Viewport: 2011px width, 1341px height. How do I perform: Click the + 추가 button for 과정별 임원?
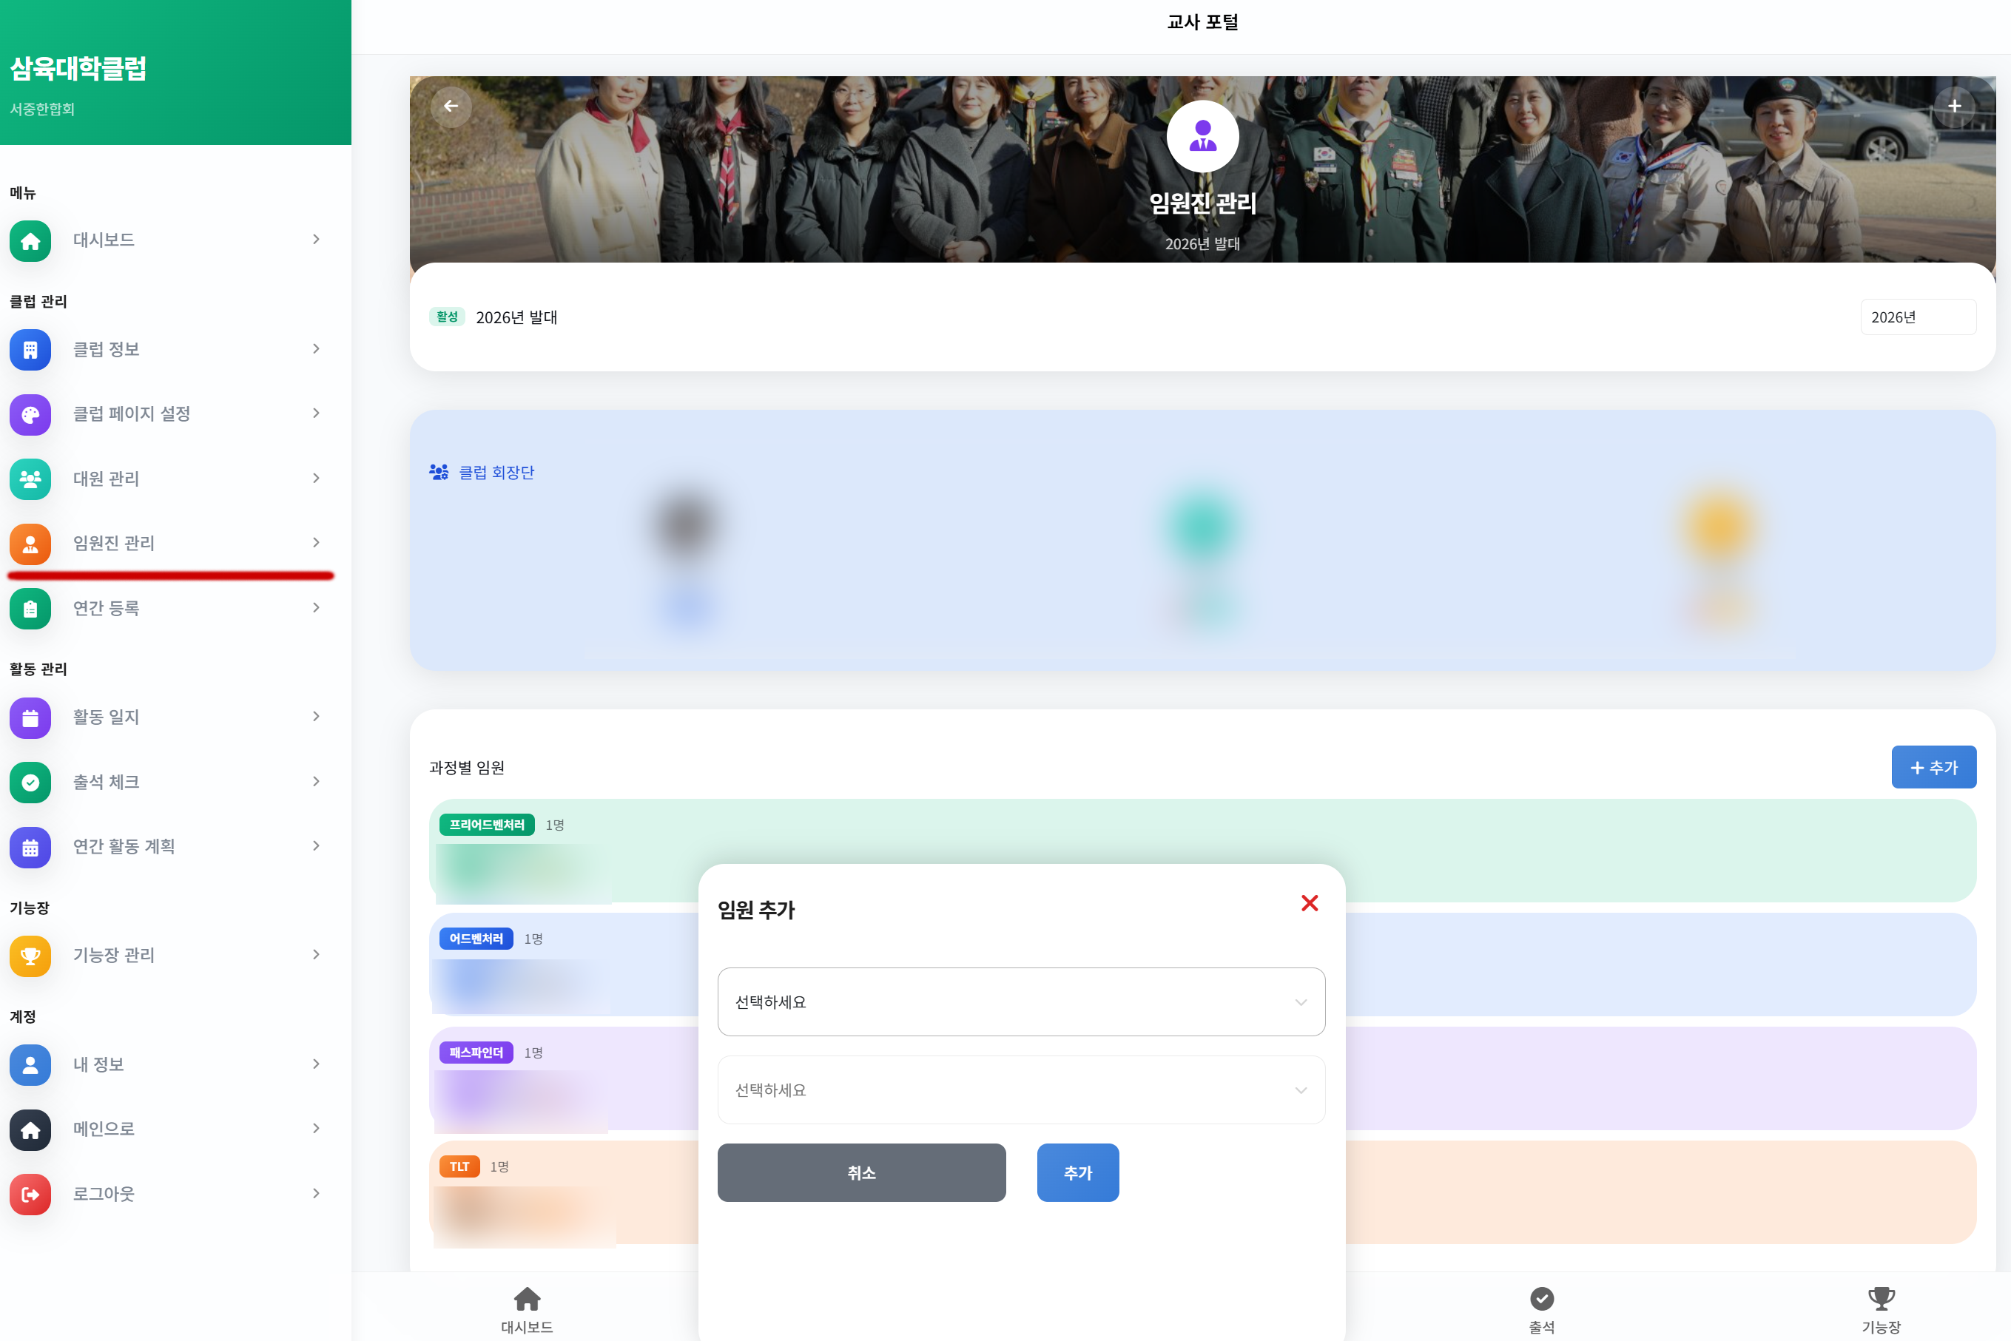point(1933,767)
